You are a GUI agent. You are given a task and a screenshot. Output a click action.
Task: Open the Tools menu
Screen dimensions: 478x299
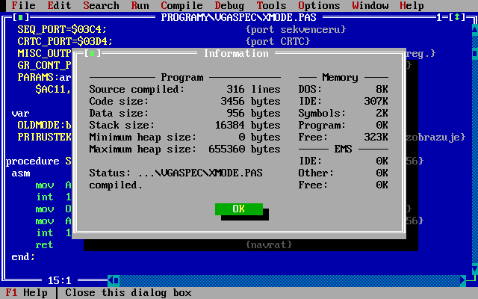point(271,5)
